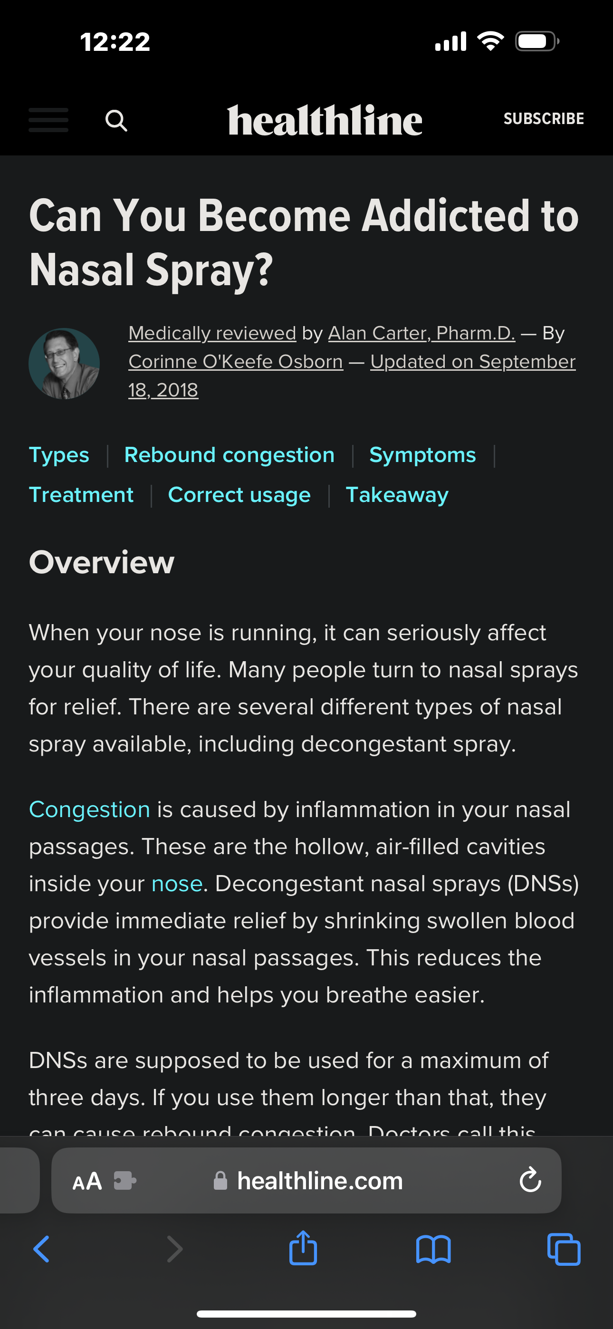Open the Safari AA reader options
The height and width of the screenshot is (1329, 613).
[86, 1181]
